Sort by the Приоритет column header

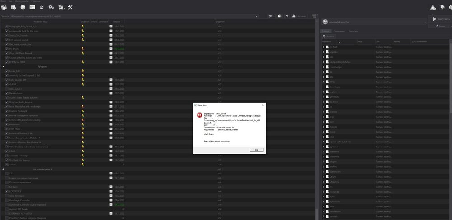click(x=220, y=22)
